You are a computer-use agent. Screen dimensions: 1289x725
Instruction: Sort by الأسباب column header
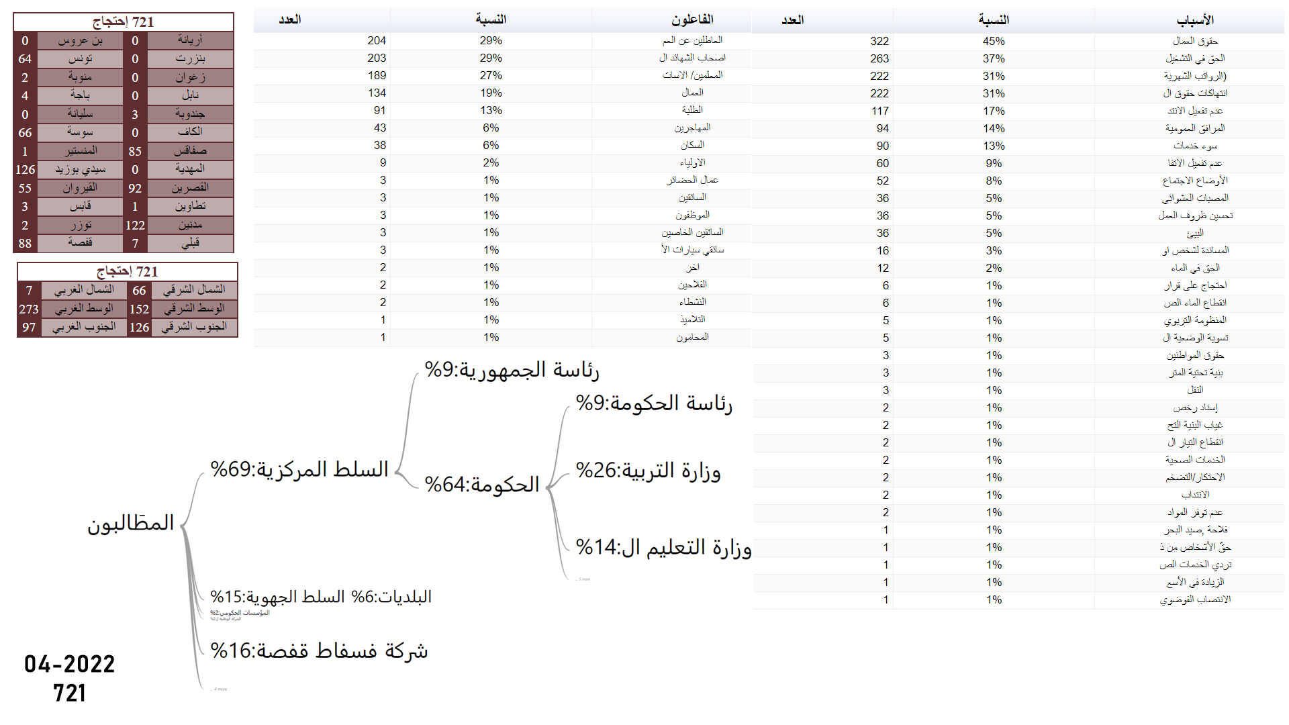pyautogui.click(x=1194, y=20)
